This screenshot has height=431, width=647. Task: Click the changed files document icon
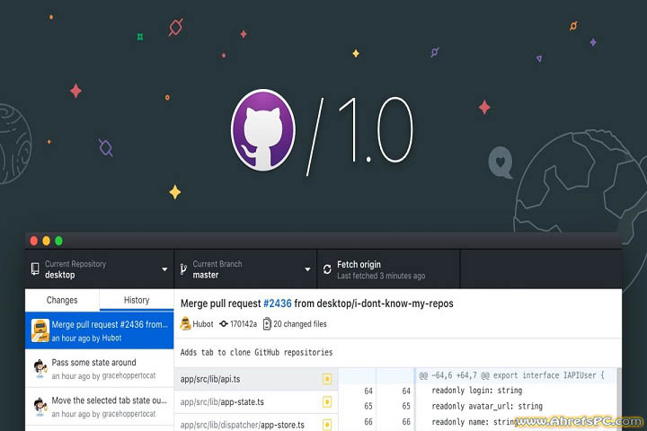pyautogui.click(x=267, y=324)
